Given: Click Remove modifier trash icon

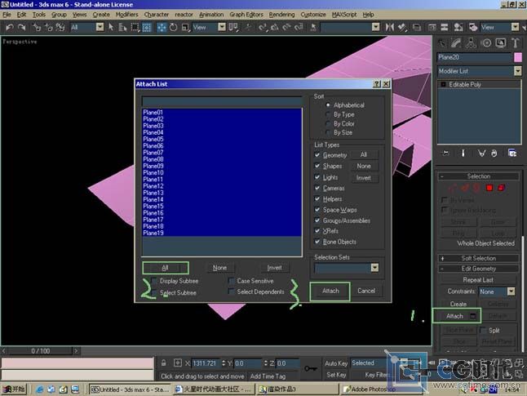Looking at the screenshot, I should click(x=494, y=154).
